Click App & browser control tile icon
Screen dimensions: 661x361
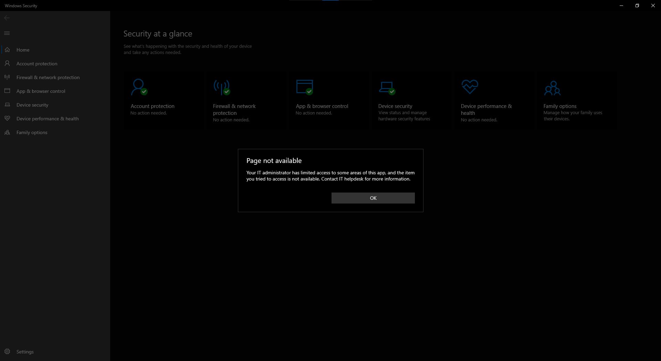click(305, 87)
